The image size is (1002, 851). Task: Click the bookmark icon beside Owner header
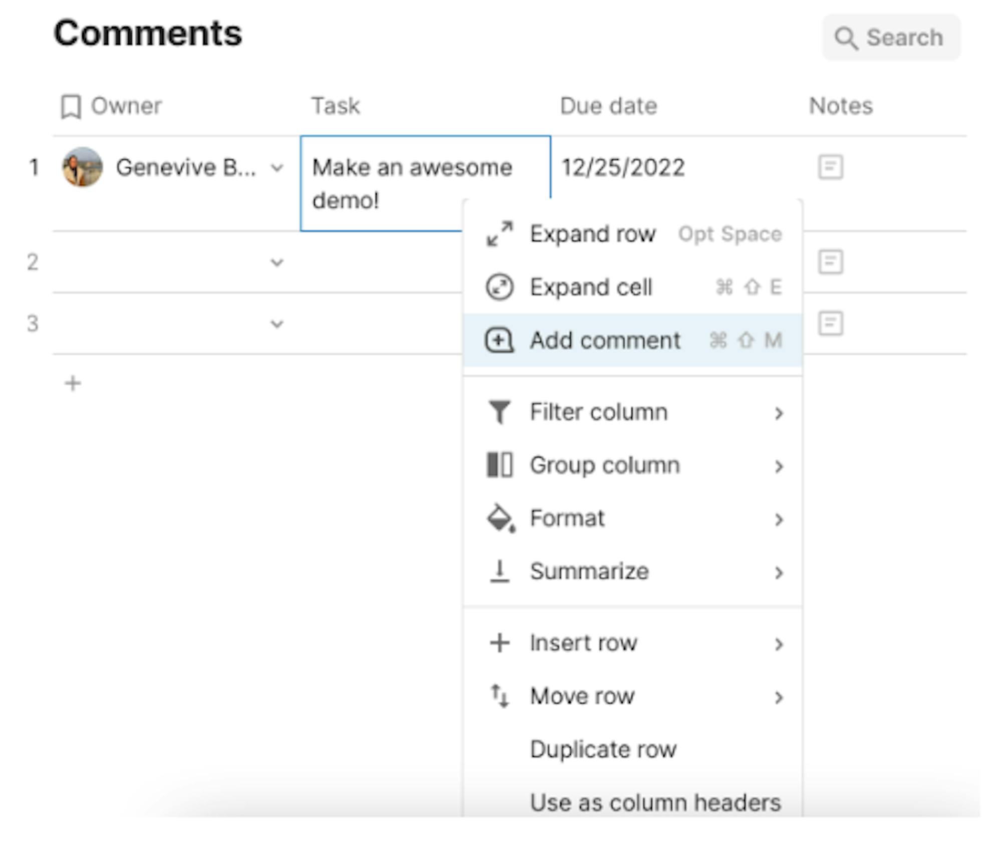[71, 107]
